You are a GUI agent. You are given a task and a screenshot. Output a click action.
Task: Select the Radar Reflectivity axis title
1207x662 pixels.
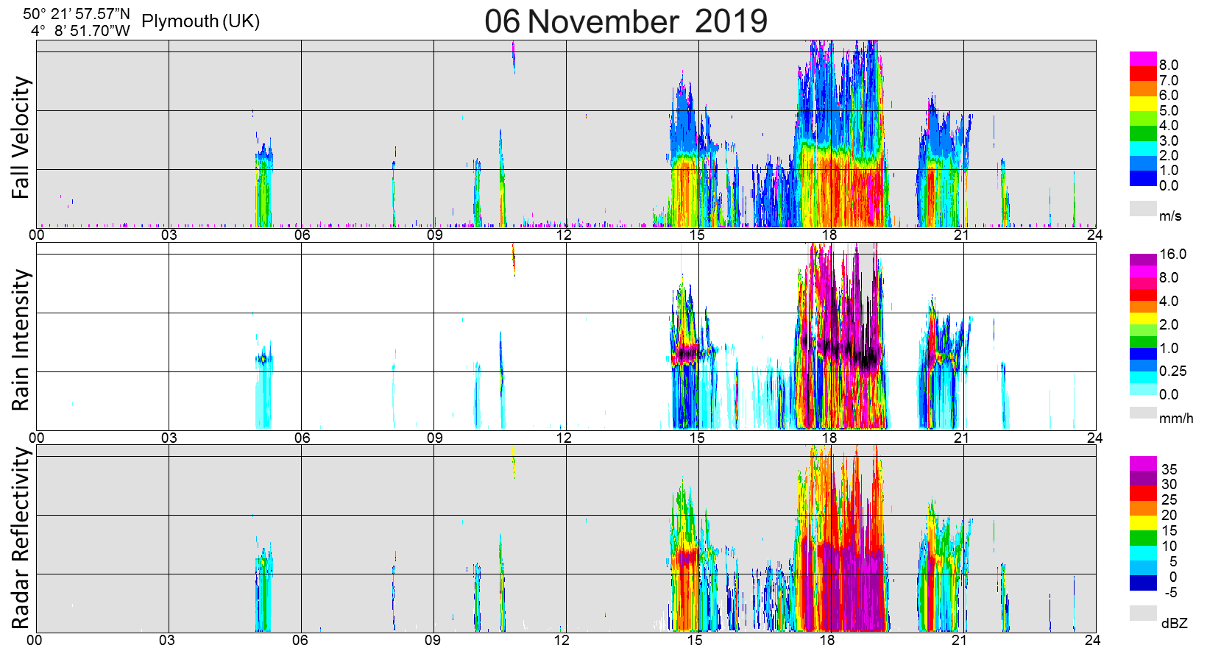[x=21, y=538]
